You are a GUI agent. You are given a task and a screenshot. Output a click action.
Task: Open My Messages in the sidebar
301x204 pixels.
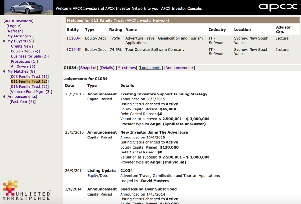tap(19, 36)
